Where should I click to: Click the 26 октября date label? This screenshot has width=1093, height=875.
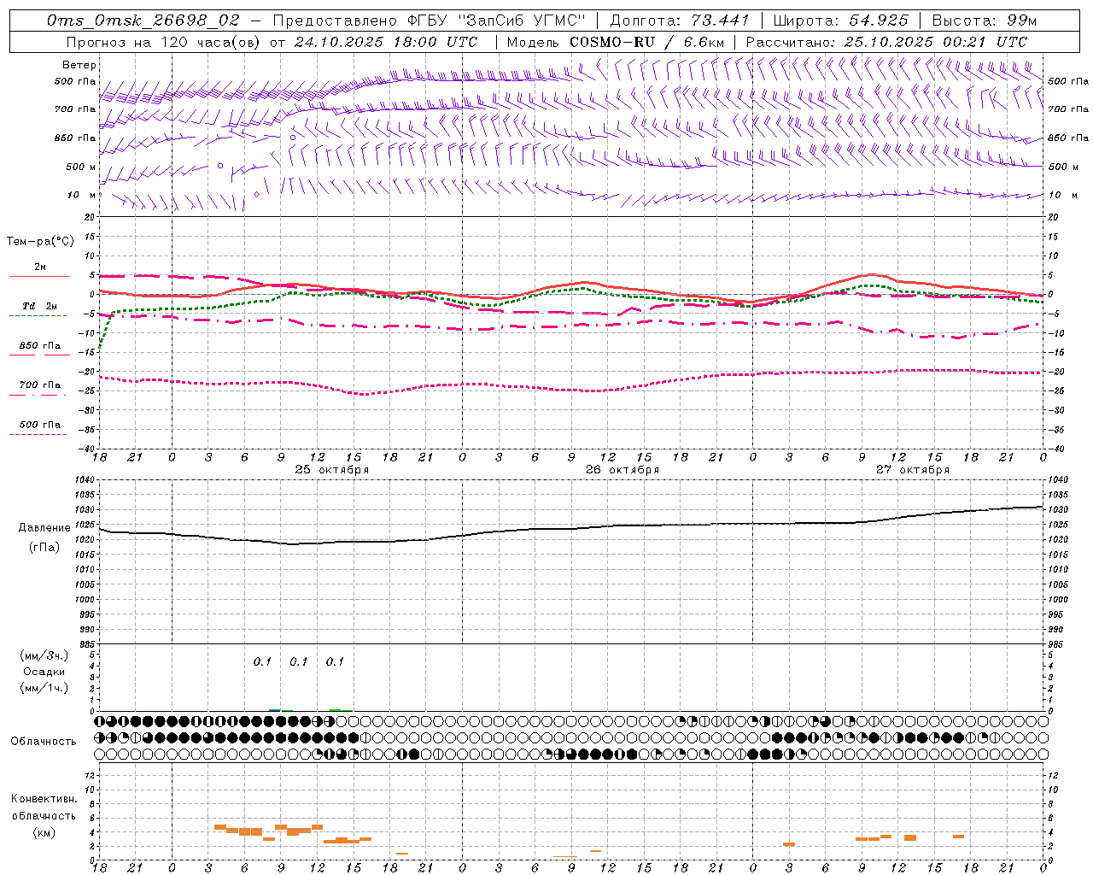(622, 470)
